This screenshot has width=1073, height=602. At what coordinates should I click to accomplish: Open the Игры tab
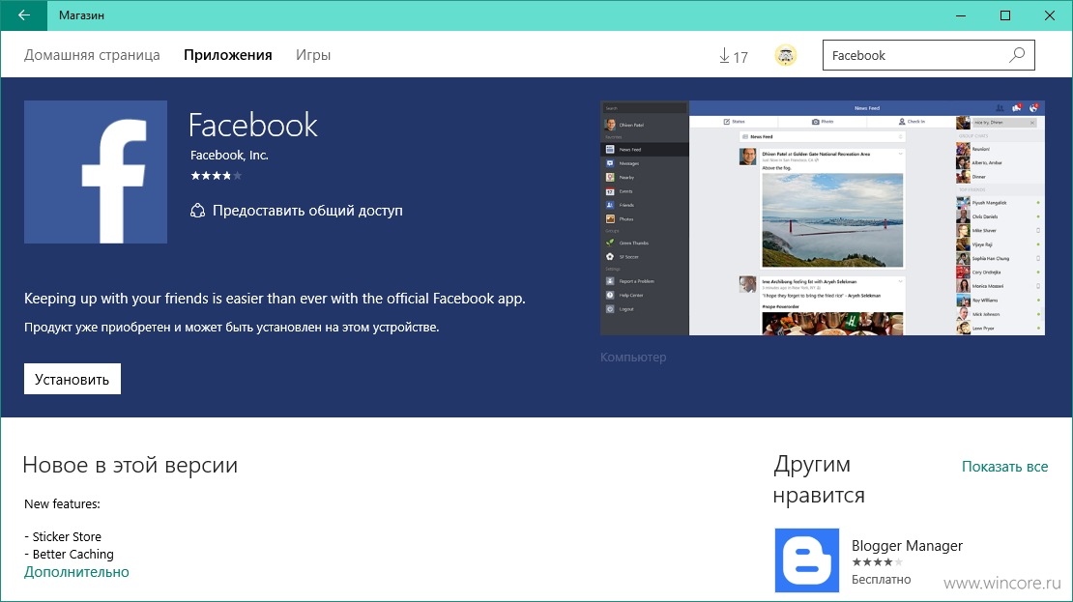[313, 55]
